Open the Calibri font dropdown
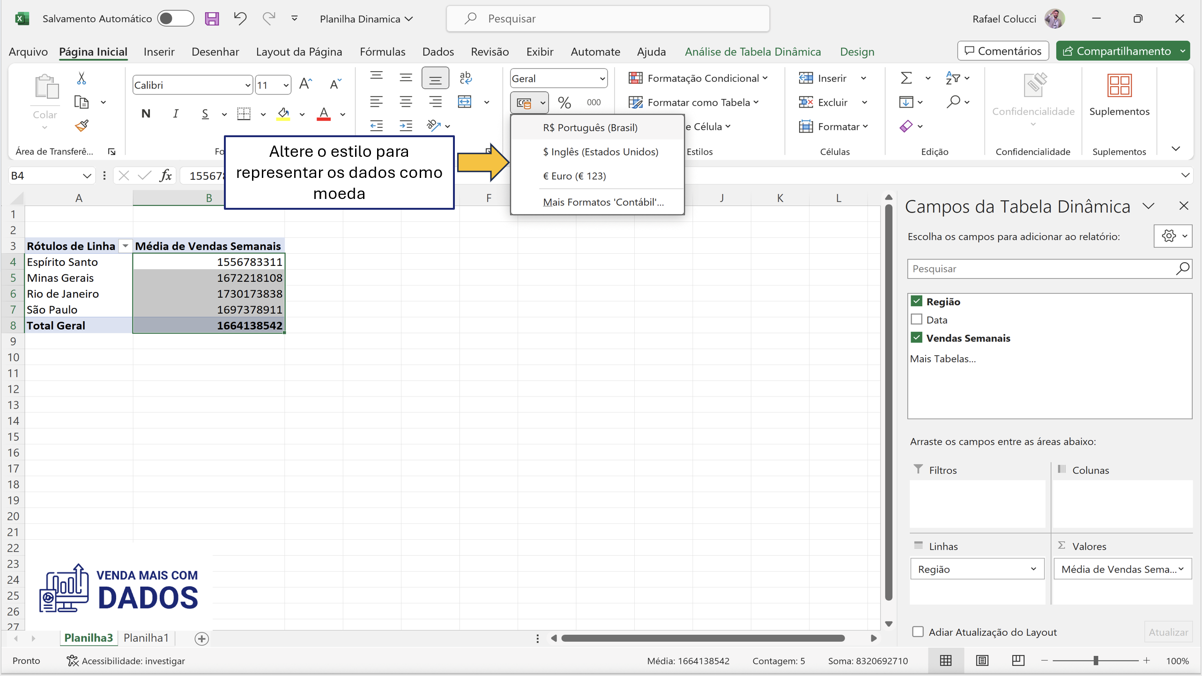The width and height of the screenshot is (1202, 676). click(247, 85)
